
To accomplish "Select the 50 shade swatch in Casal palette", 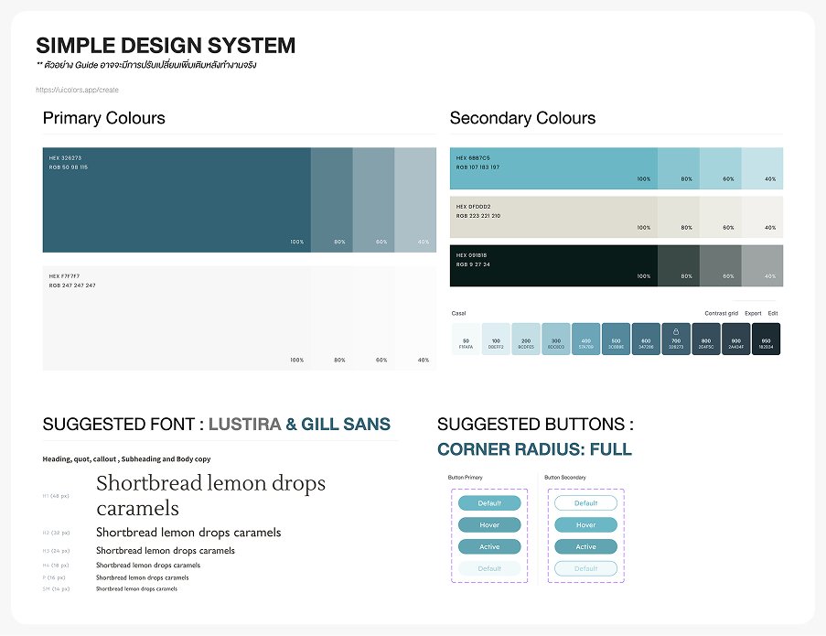I will pos(466,340).
